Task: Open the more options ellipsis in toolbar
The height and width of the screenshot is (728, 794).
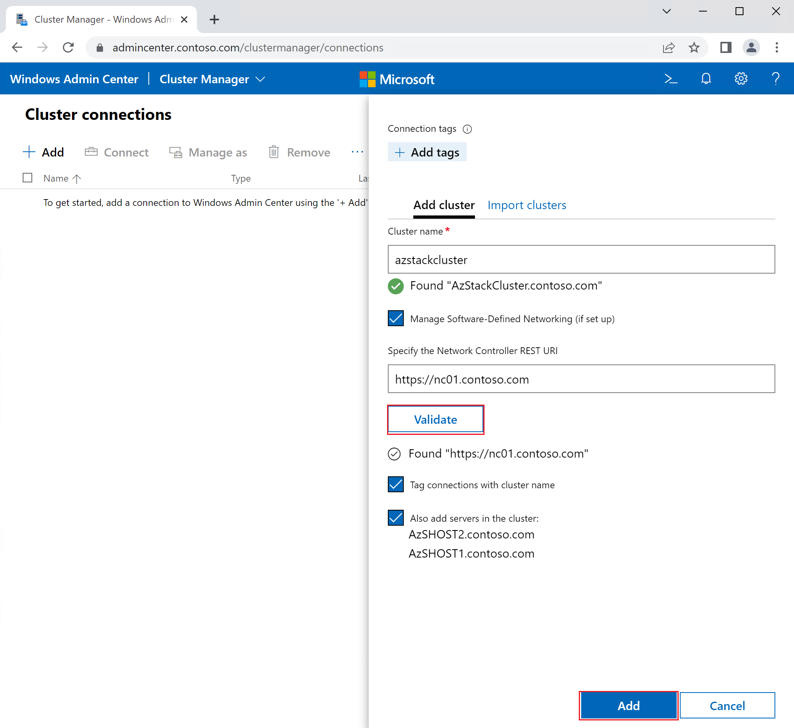Action: (357, 152)
